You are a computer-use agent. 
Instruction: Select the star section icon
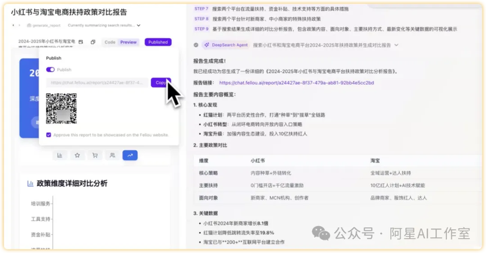[77, 155]
